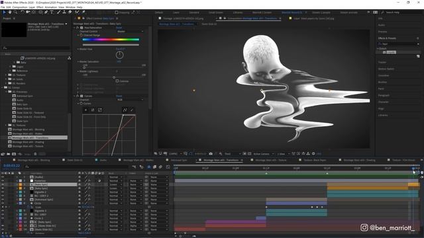Select the Unified Camera tool

[x=28, y=12]
